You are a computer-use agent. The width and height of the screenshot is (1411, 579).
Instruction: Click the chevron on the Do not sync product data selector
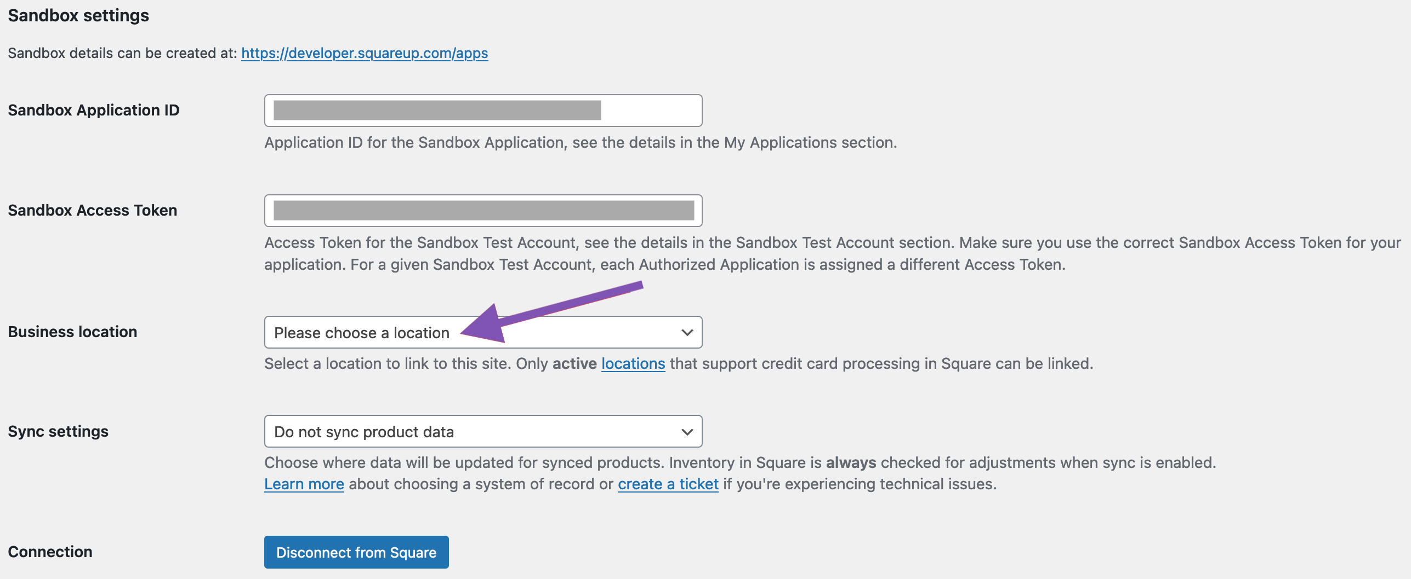coord(687,431)
